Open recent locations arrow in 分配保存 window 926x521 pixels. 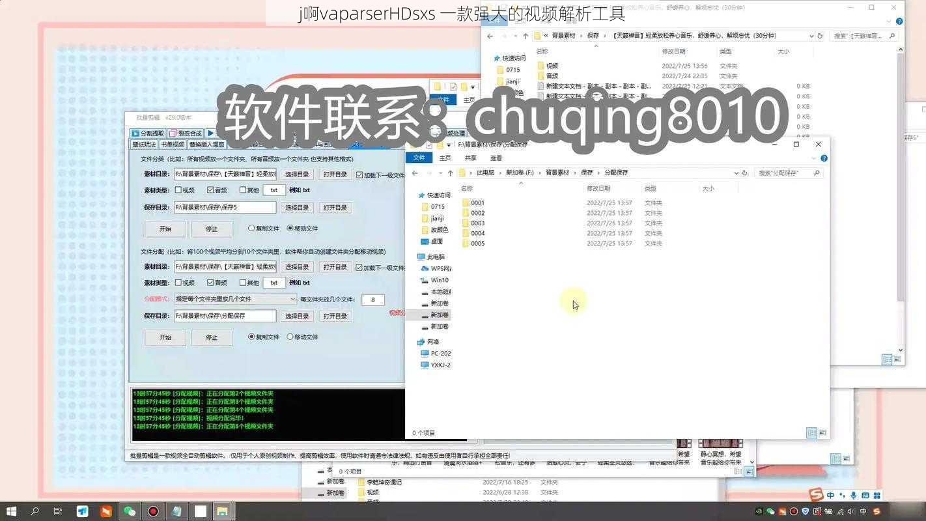[x=440, y=173]
